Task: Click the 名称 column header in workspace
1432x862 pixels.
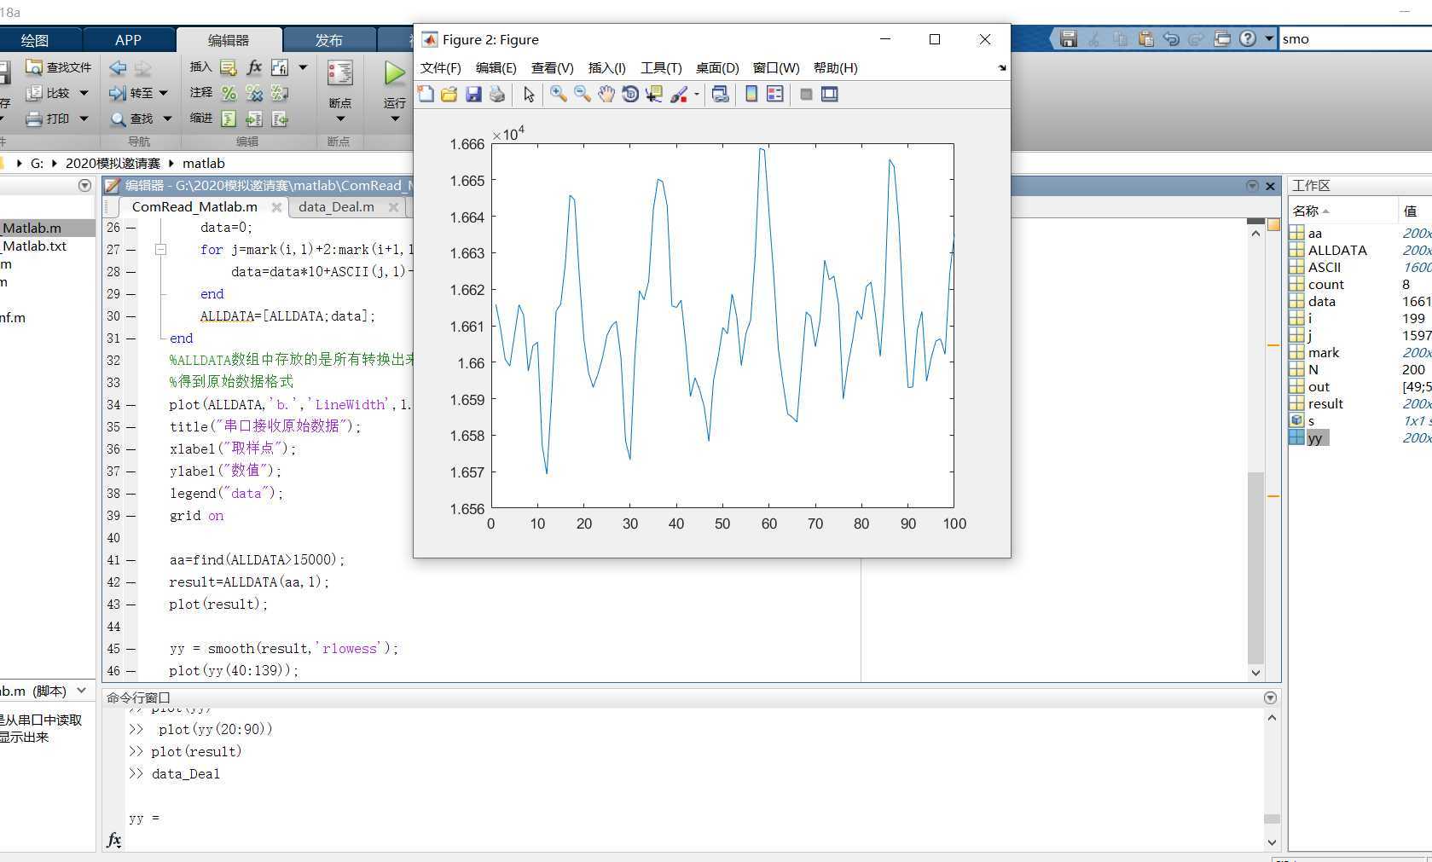Action: 1342,211
